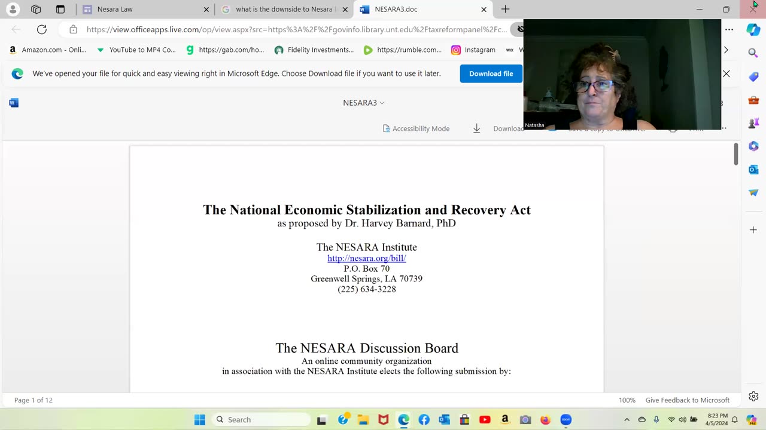Open McAfee from taskbar
Screen dimensions: 766x430
[x=384, y=420]
